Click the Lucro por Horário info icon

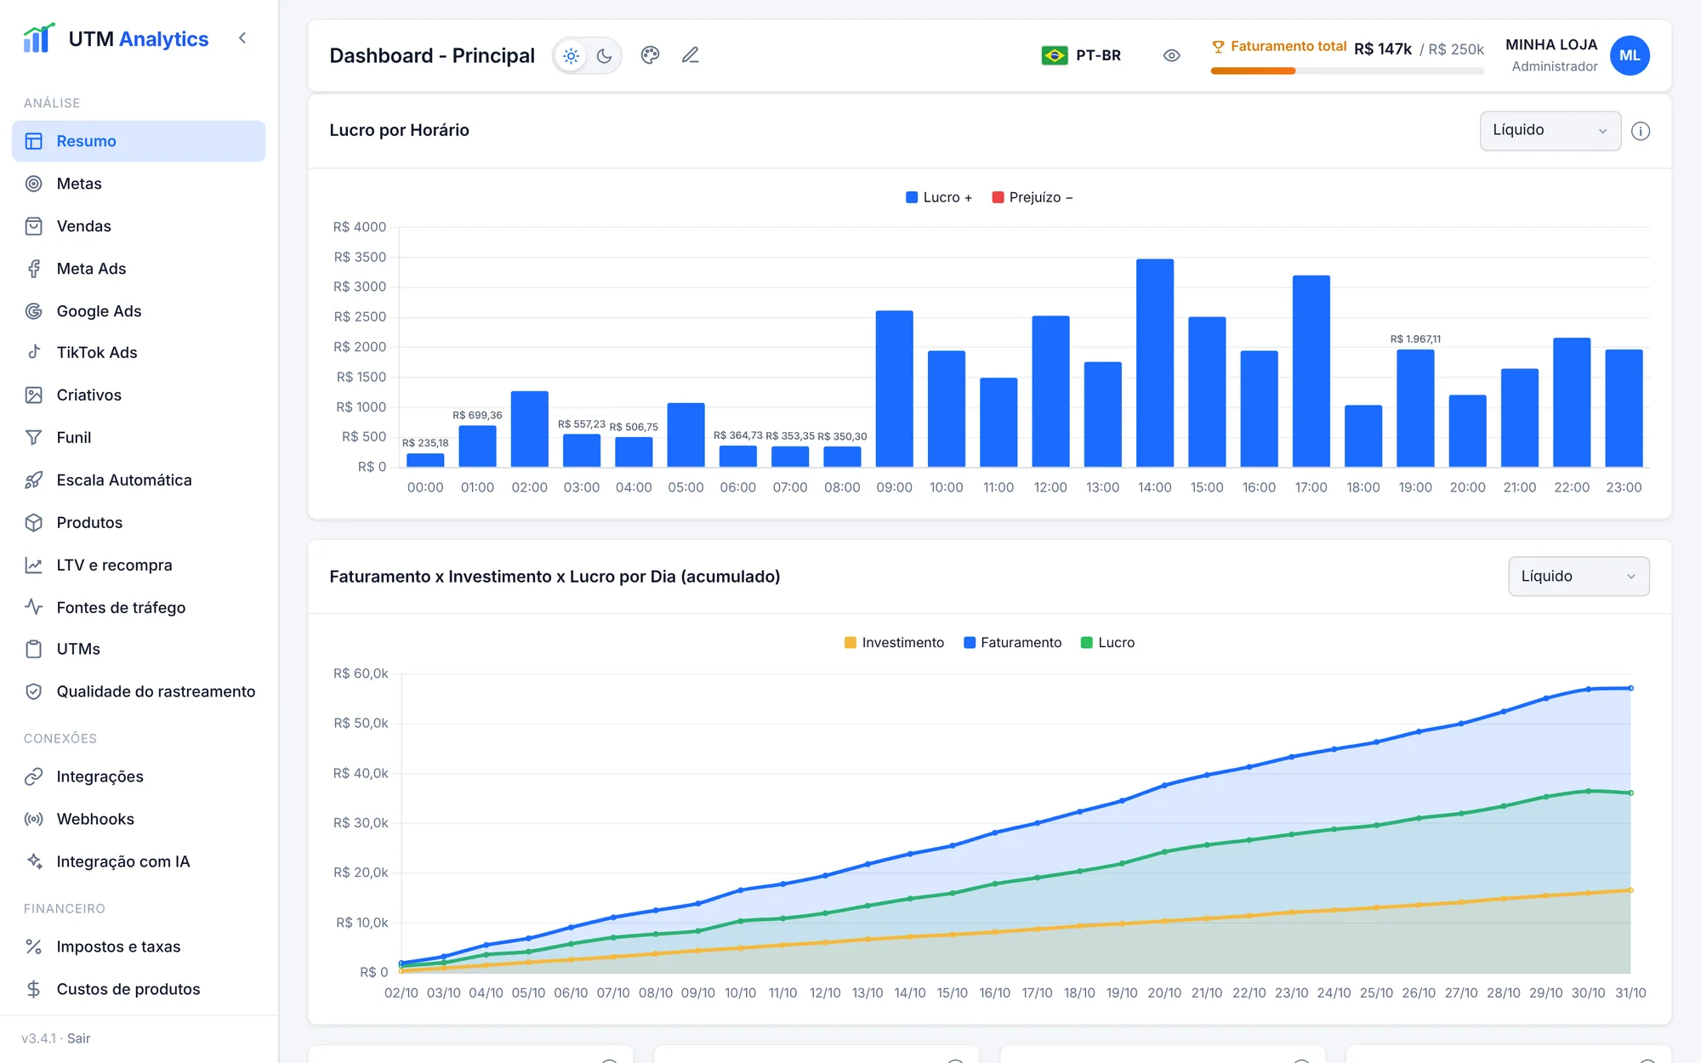(1641, 131)
